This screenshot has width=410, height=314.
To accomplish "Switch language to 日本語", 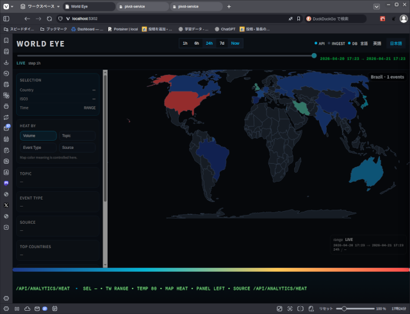I will click(x=395, y=43).
